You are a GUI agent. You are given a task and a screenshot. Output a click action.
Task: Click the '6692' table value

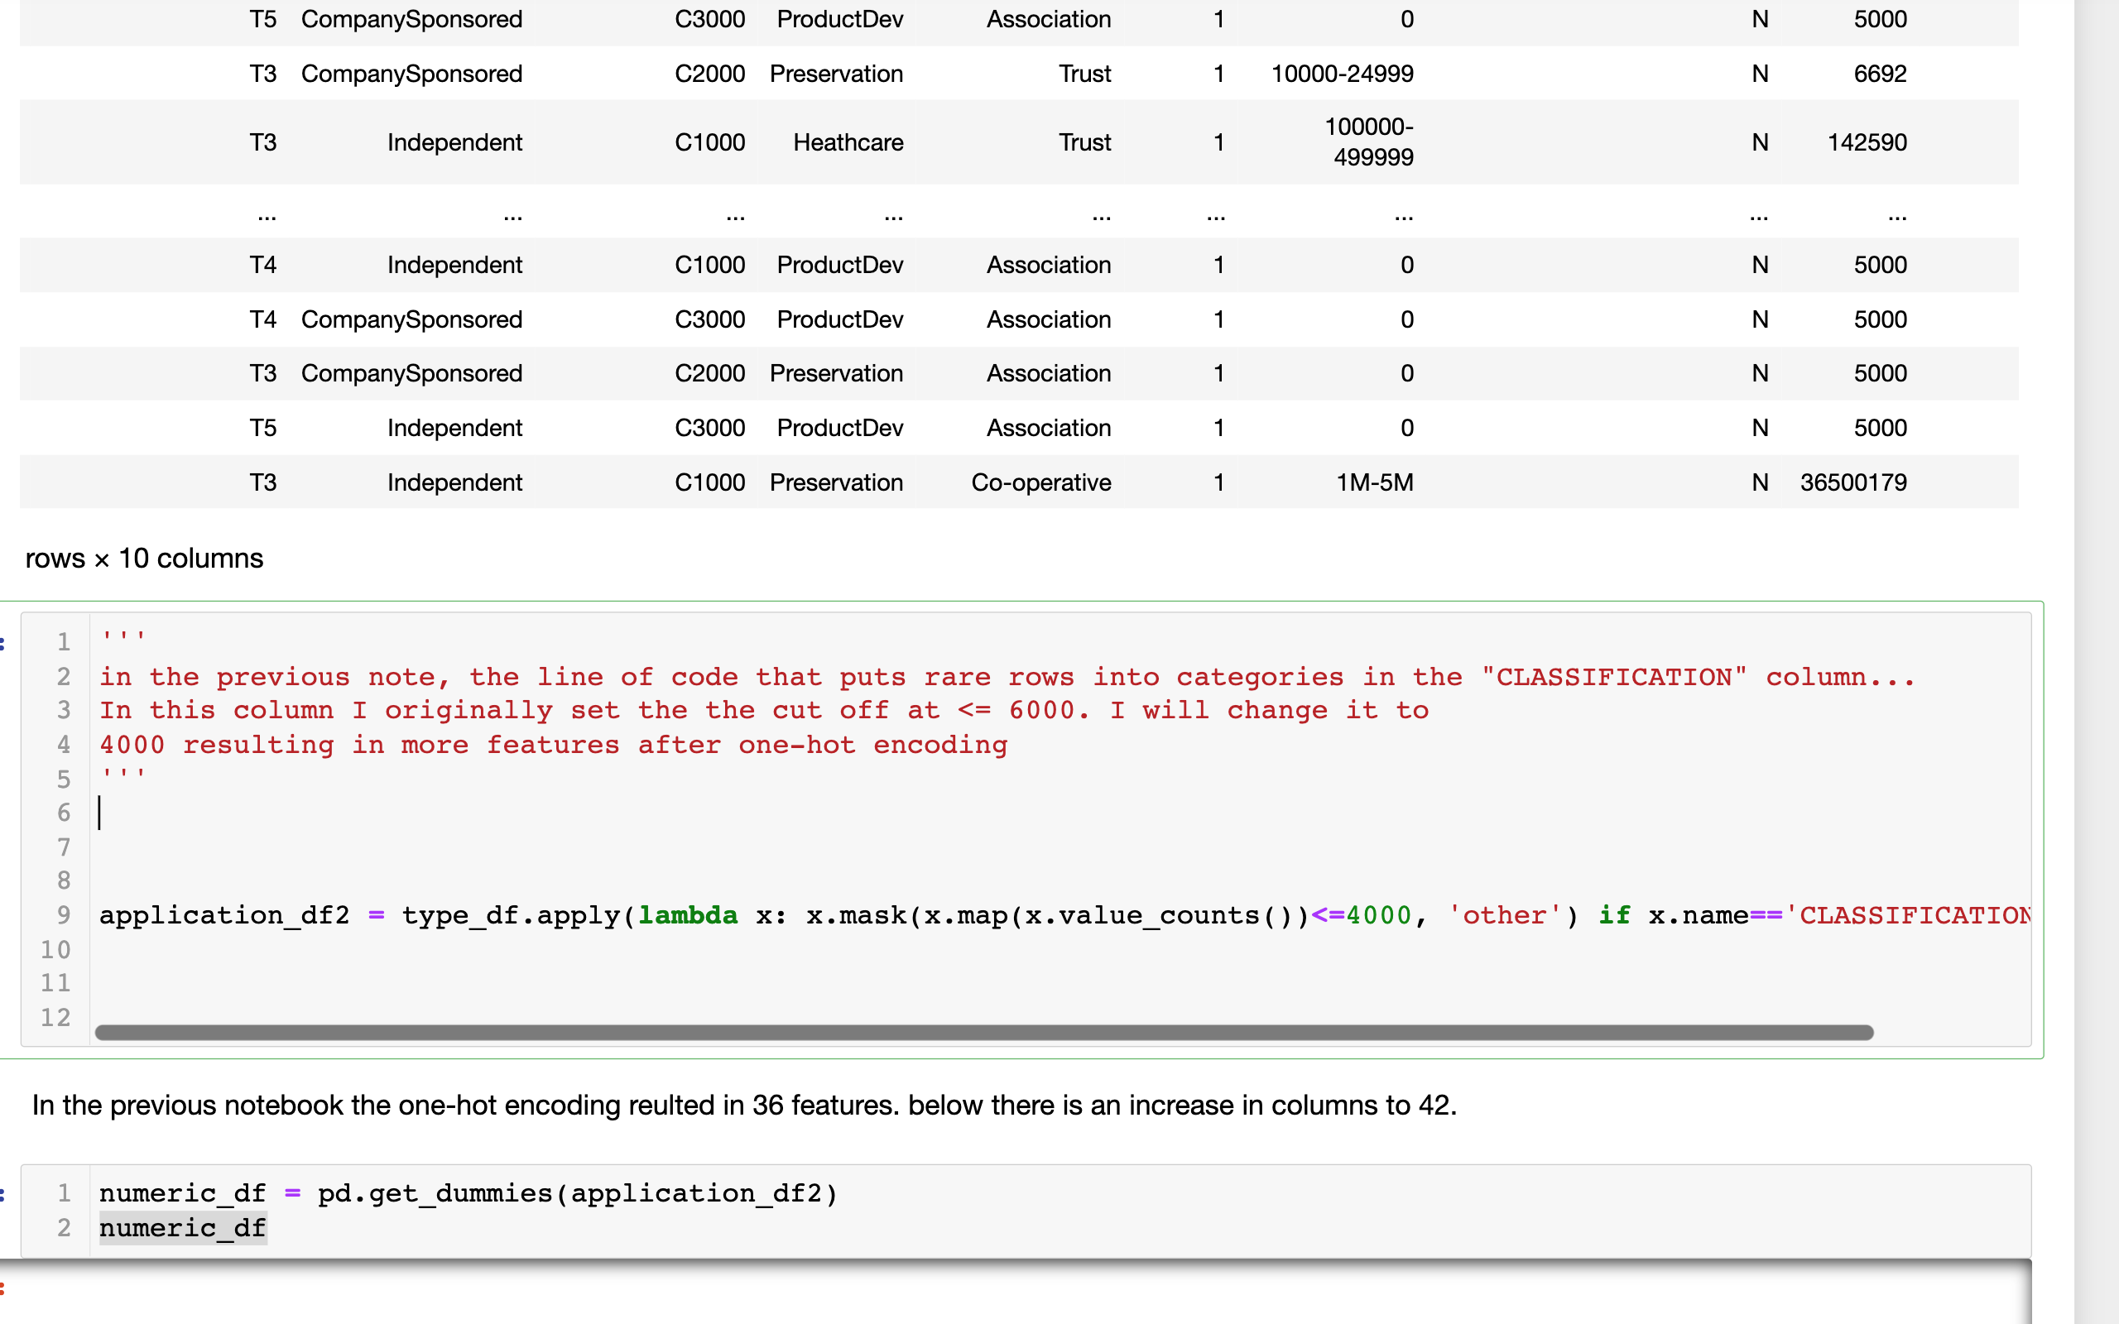pyautogui.click(x=1880, y=74)
